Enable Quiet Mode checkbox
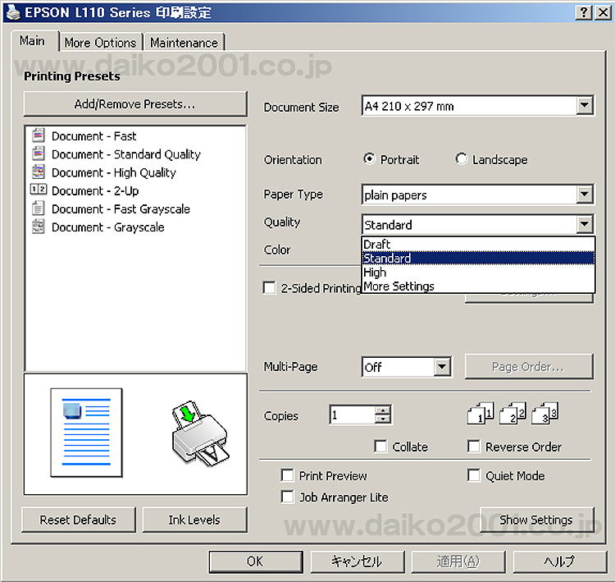This screenshot has height=582, width=615. coord(473,475)
